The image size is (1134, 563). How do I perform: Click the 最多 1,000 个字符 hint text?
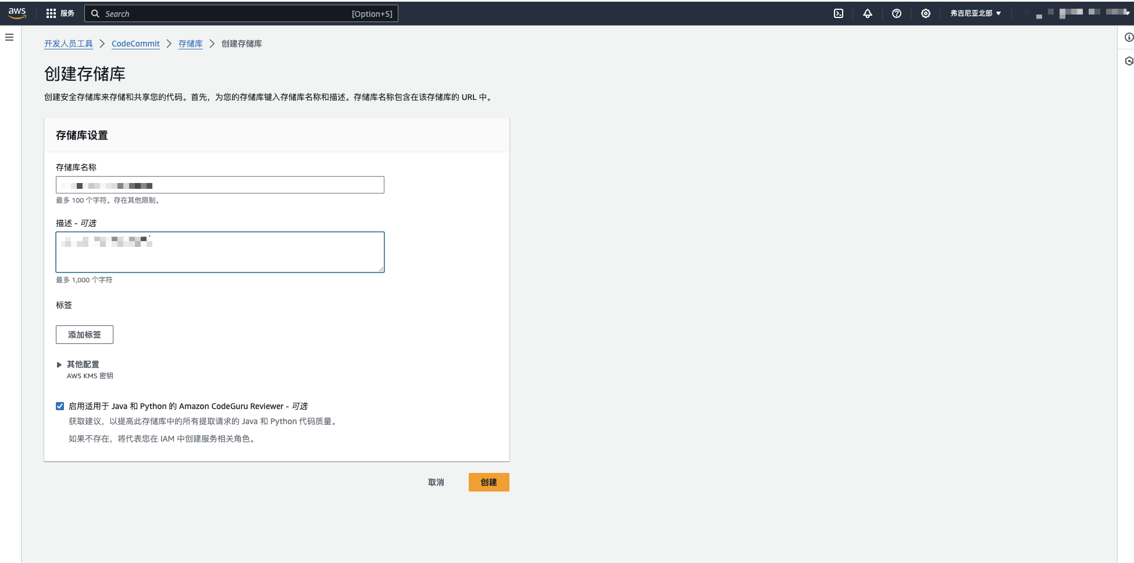point(84,280)
